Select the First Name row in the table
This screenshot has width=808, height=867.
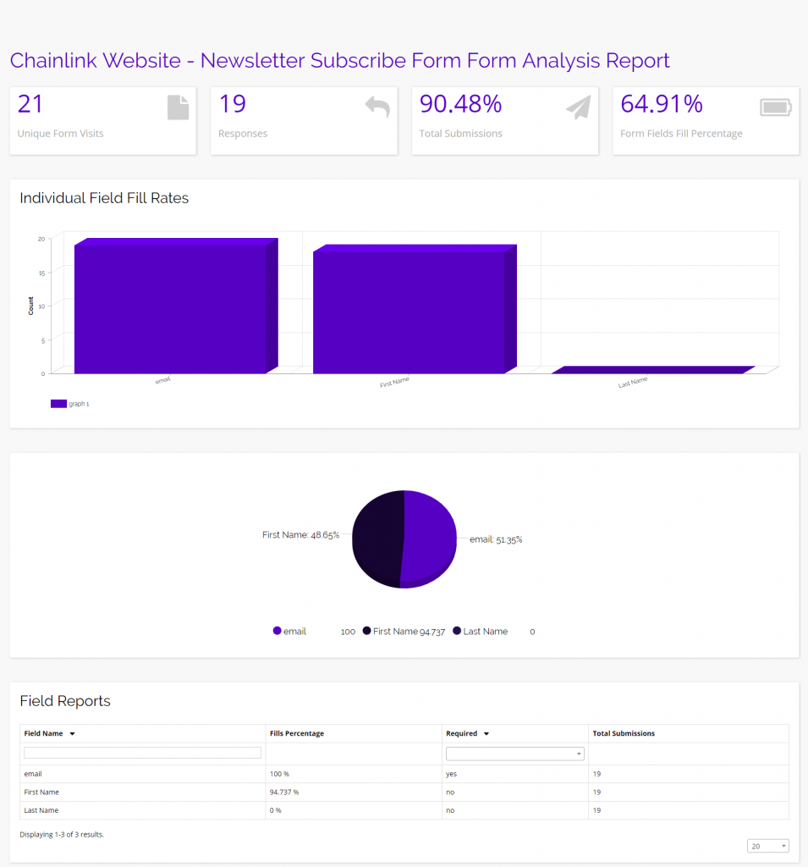[141, 792]
